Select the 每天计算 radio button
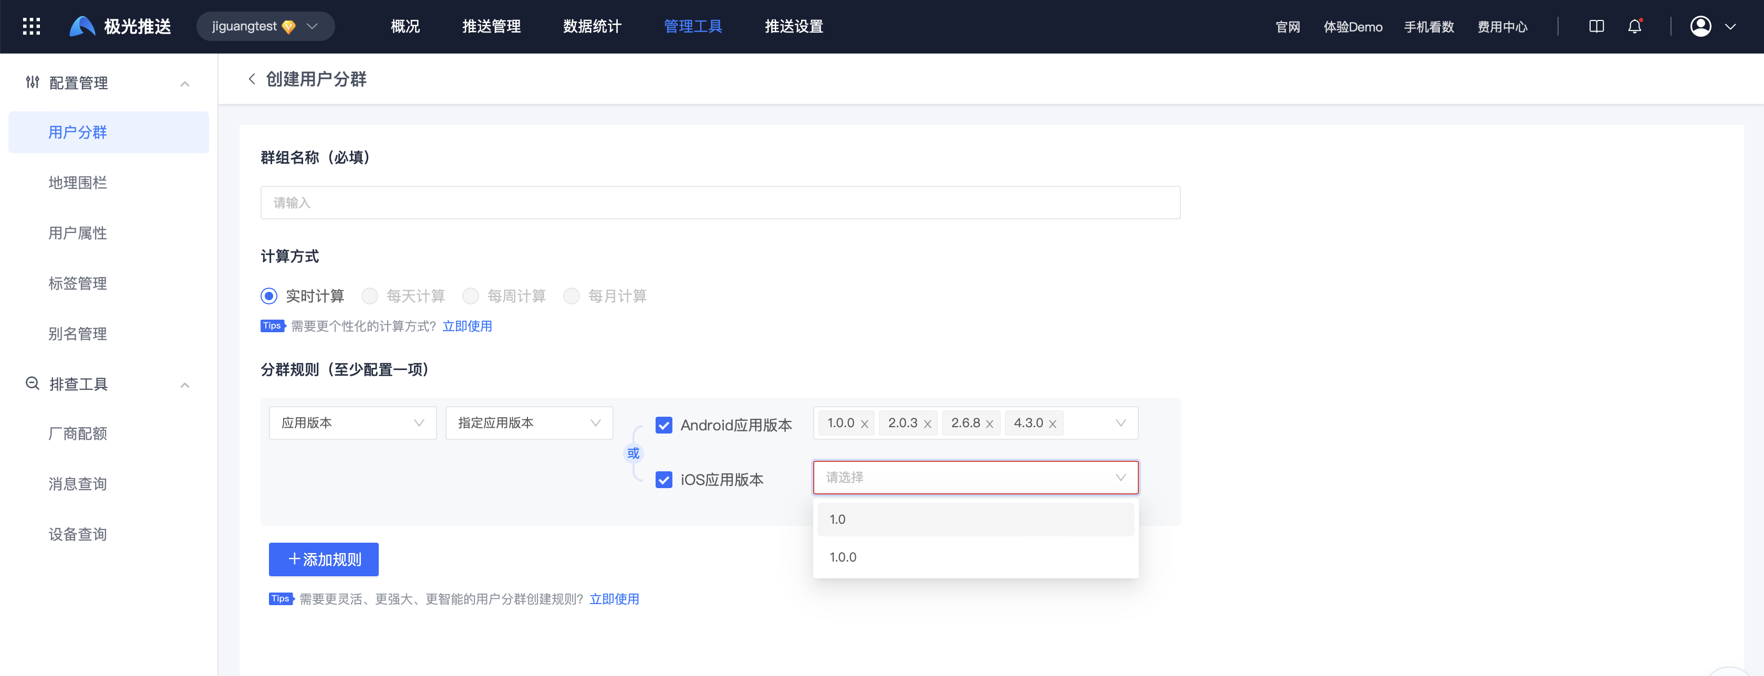Viewport: 1764px width, 676px height. click(x=370, y=296)
